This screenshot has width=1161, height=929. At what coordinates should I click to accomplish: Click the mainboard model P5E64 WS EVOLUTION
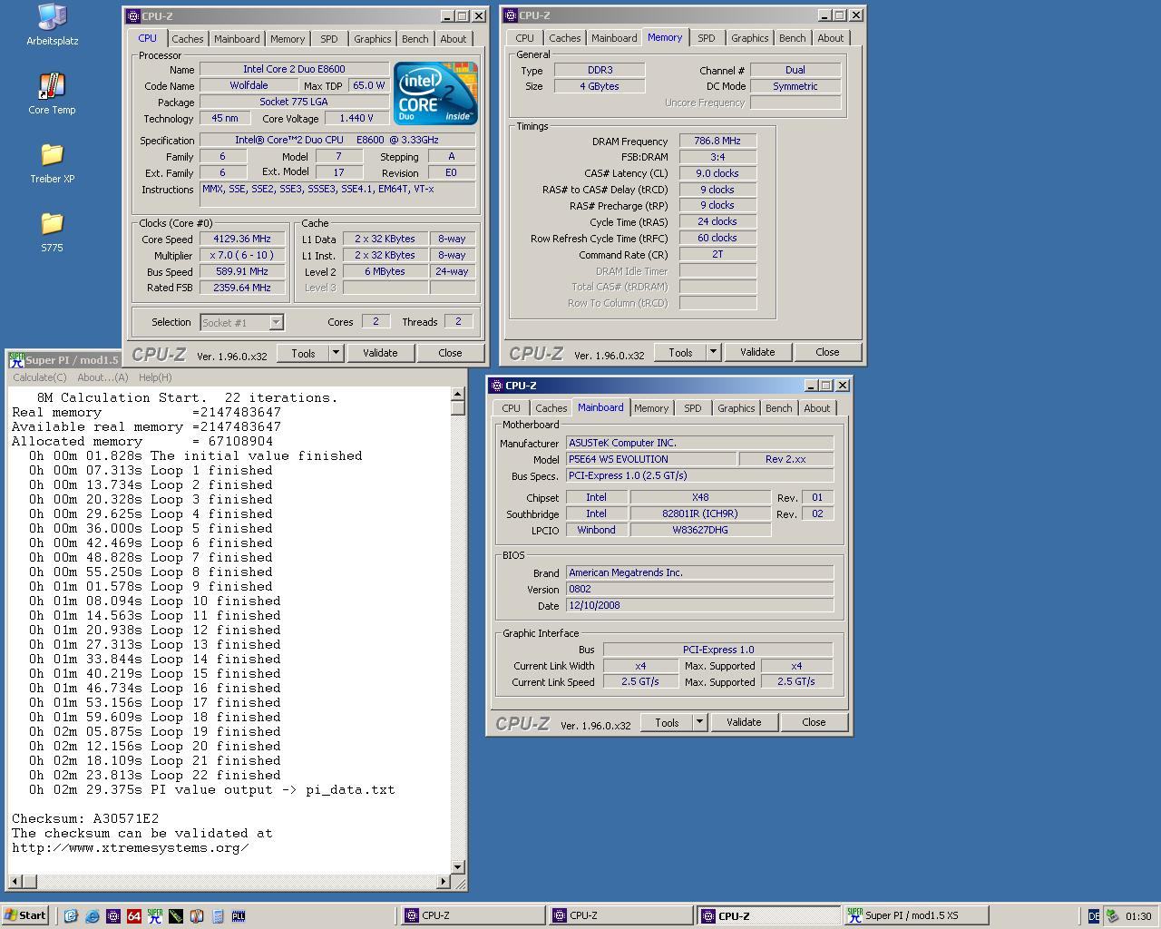(651, 459)
